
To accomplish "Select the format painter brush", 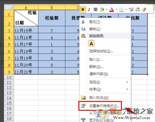I will click(x=144, y=10).
